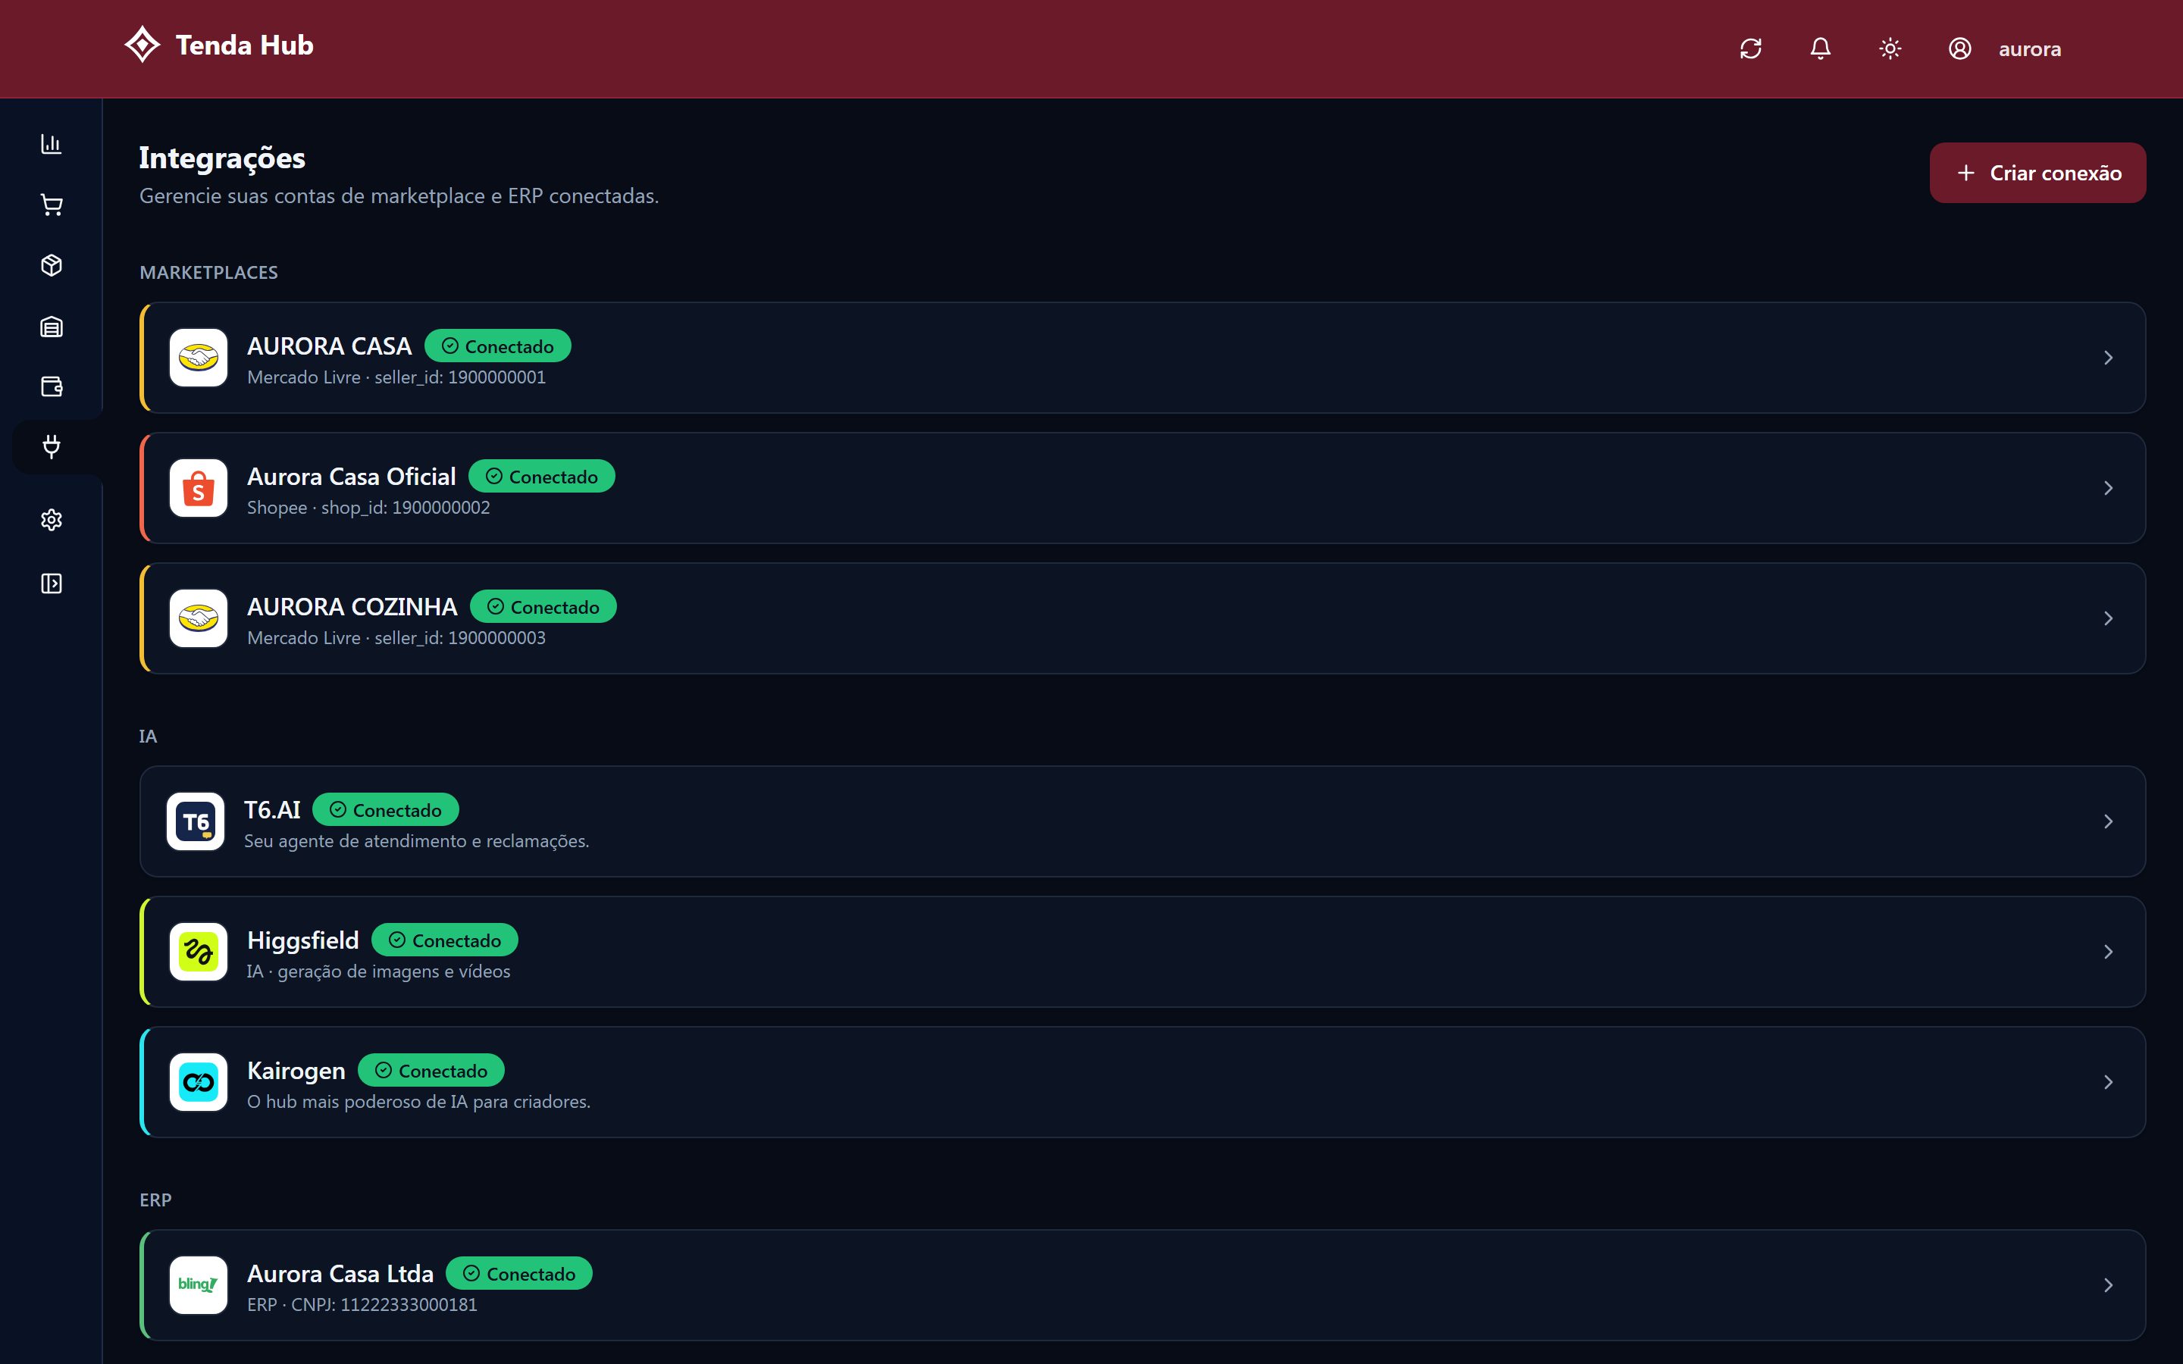Open the AURORA COZINHA integration name
The height and width of the screenshot is (1364, 2183).
352,607
